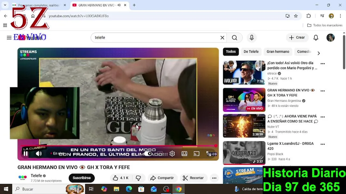
Task: Switch to 'Programas completos' browser tab
Action: 39,5
